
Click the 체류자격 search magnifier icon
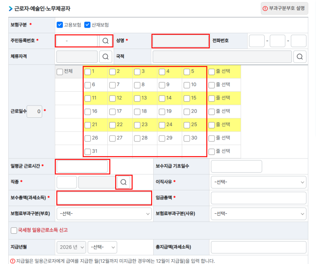click(105, 57)
